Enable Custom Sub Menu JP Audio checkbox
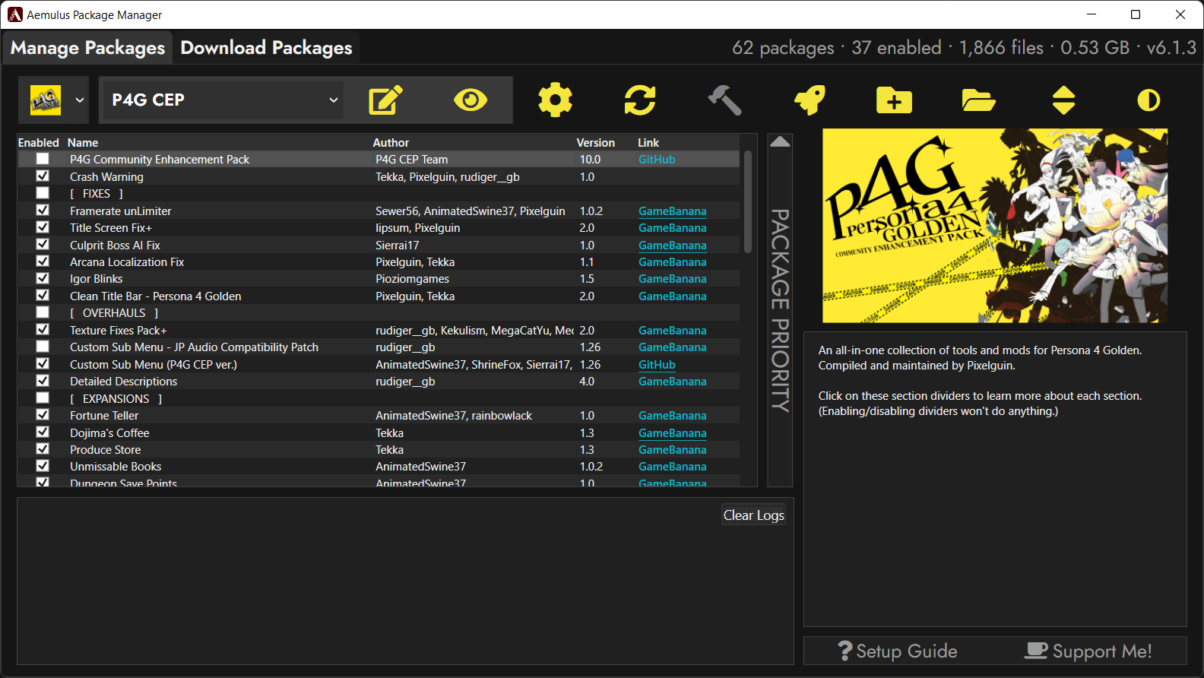 pyautogui.click(x=43, y=347)
